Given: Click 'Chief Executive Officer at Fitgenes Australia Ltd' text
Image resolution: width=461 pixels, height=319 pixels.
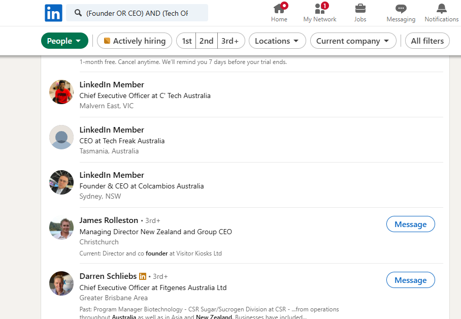Looking at the screenshot, I should click(153, 288).
